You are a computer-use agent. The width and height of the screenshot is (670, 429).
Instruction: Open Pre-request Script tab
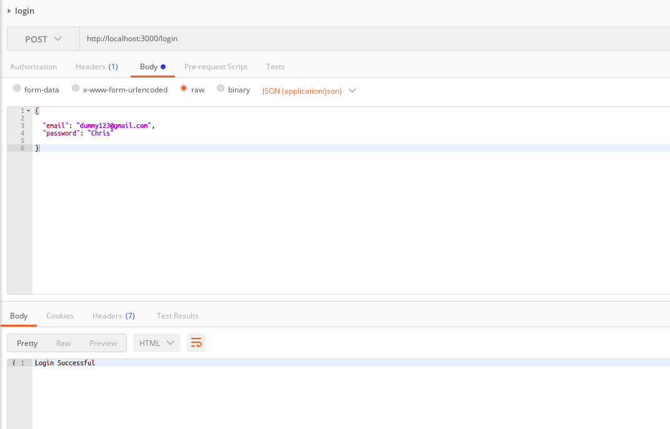(216, 67)
